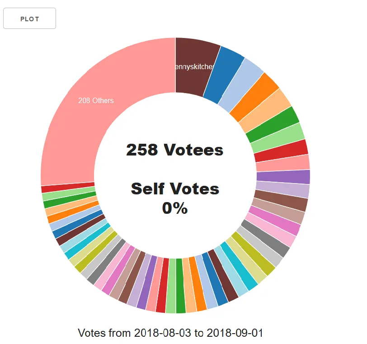Click the 258 Votees center text

[x=174, y=150]
